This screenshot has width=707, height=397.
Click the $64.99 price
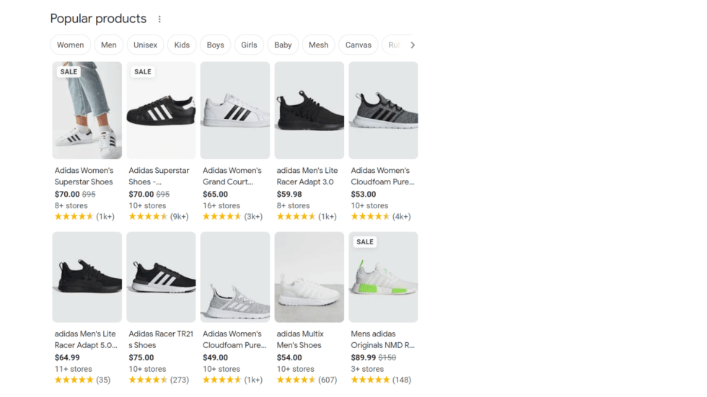coord(67,358)
